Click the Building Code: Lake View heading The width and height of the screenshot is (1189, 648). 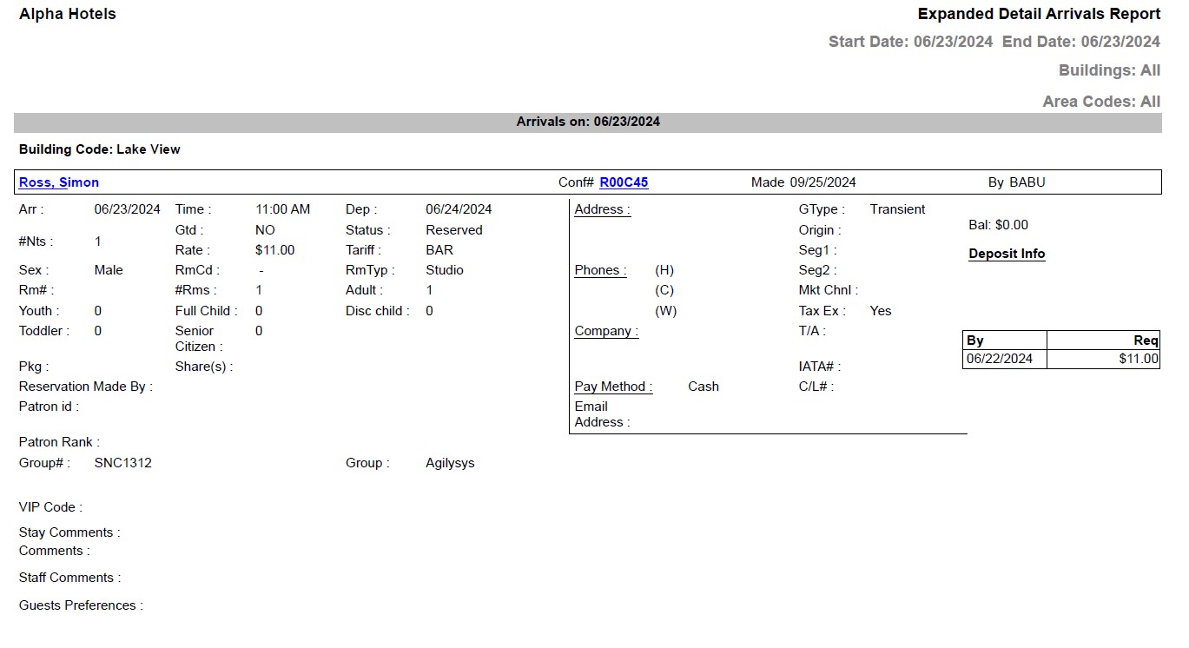98,149
